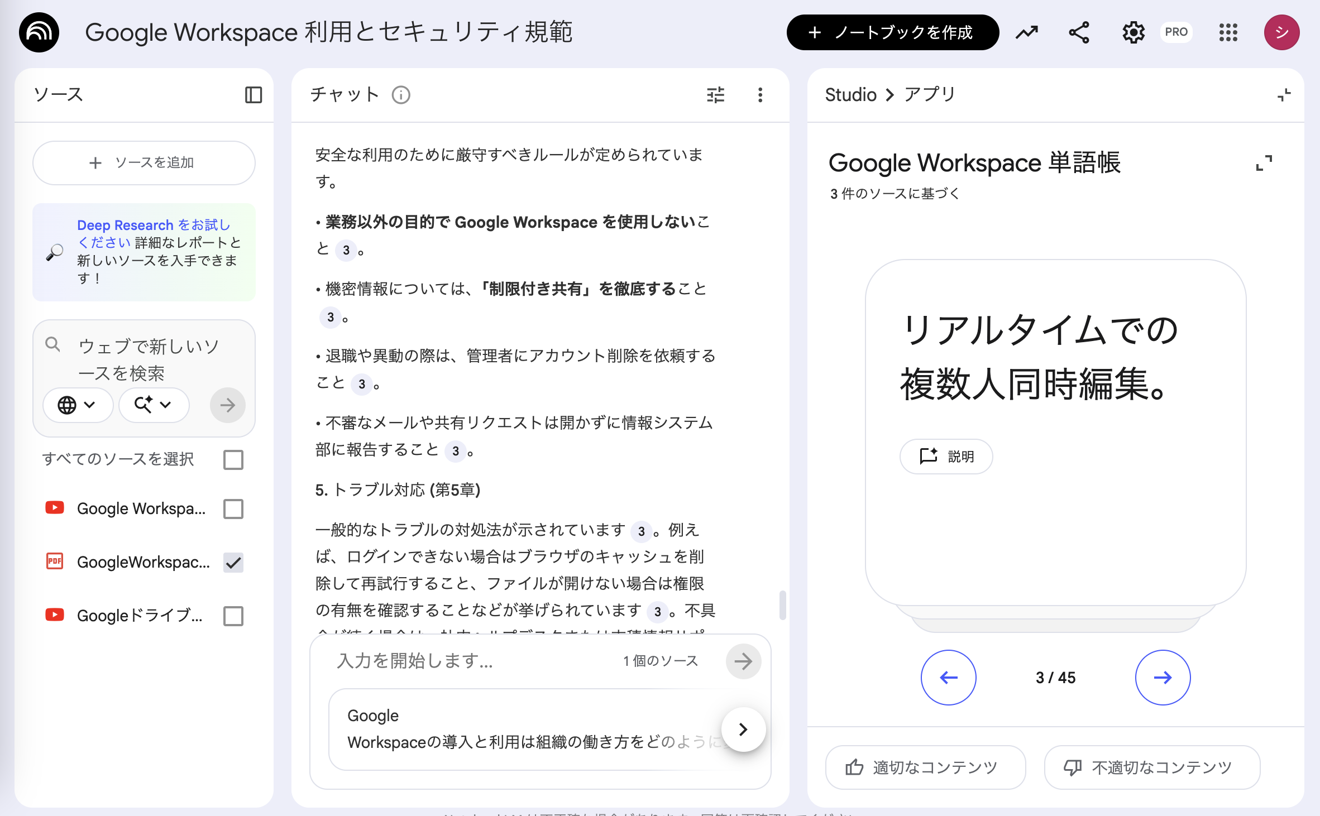1320x816 pixels.
Task: Open the usage analytics chart icon
Action: click(1026, 32)
